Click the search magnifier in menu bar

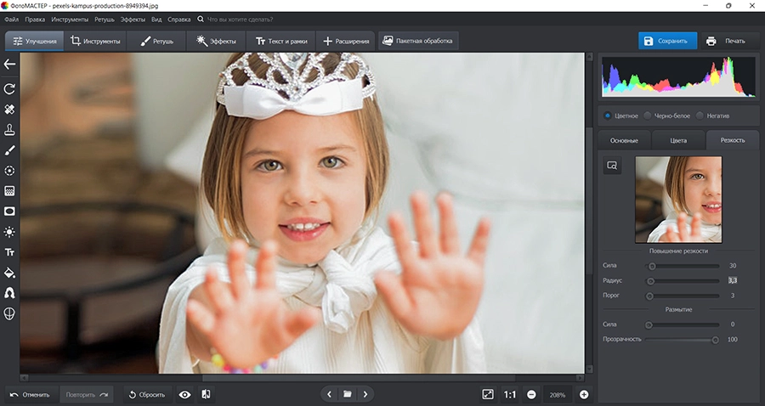point(200,20)
